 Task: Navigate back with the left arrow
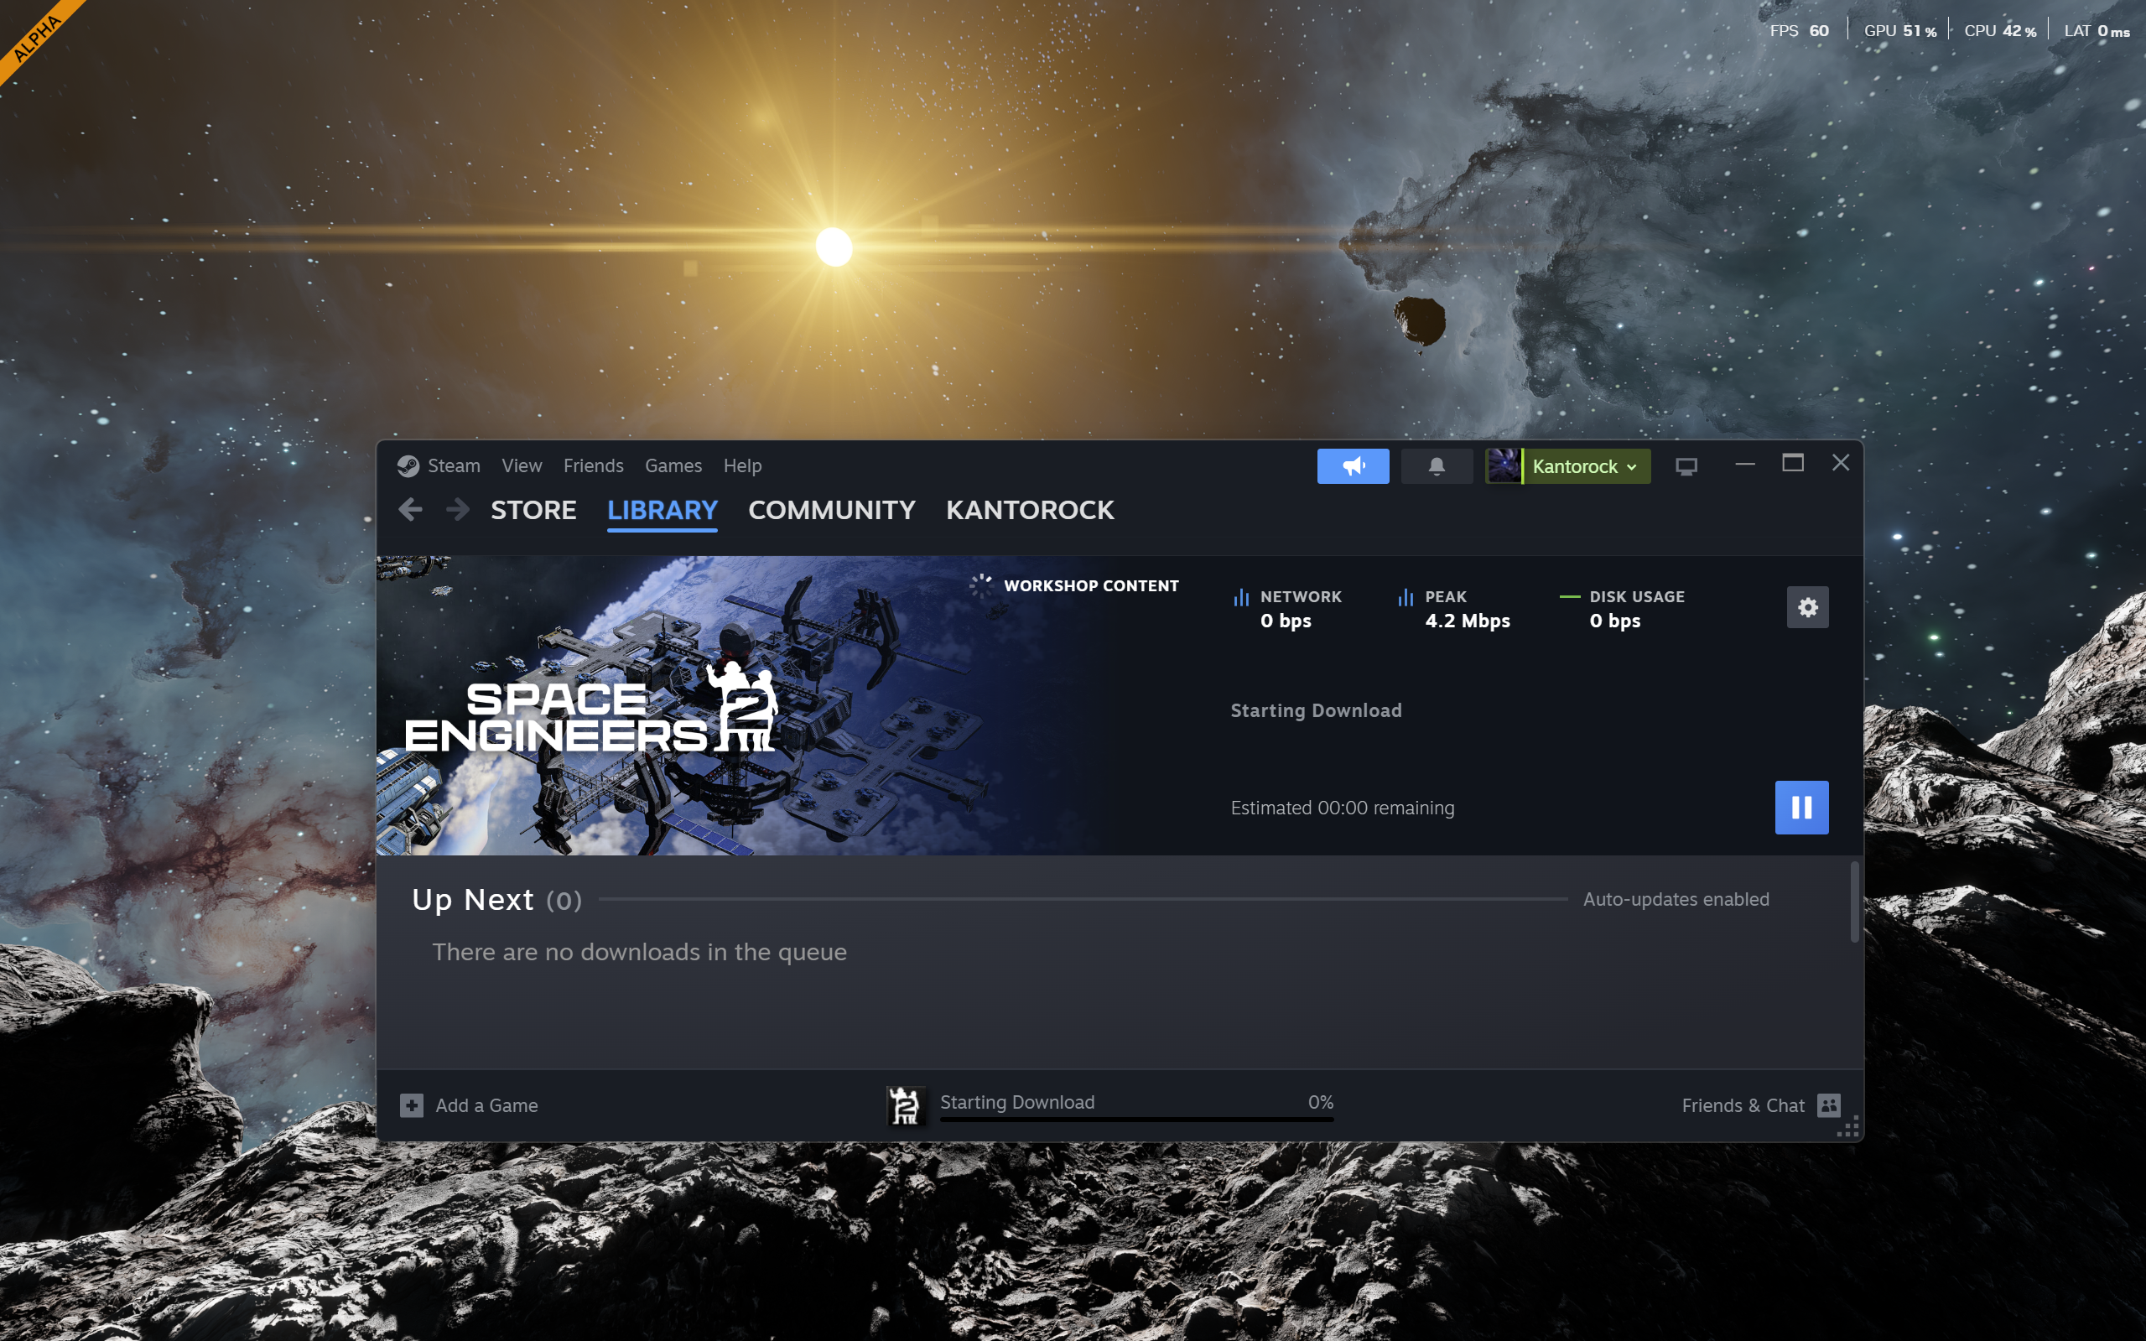pos(410,509)
